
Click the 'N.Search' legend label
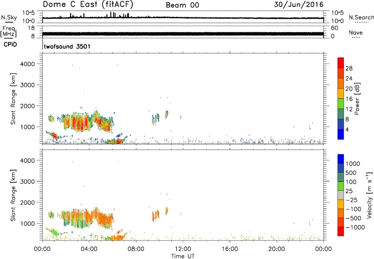[x=361, y=17]
